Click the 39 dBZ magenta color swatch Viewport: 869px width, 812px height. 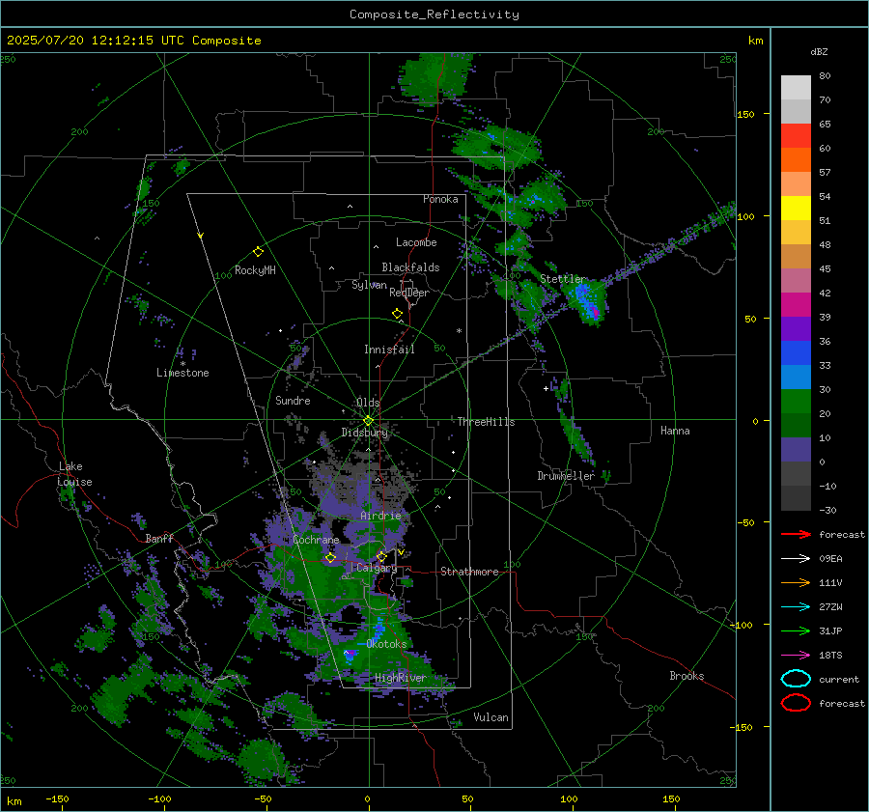[x=796, y=305]
